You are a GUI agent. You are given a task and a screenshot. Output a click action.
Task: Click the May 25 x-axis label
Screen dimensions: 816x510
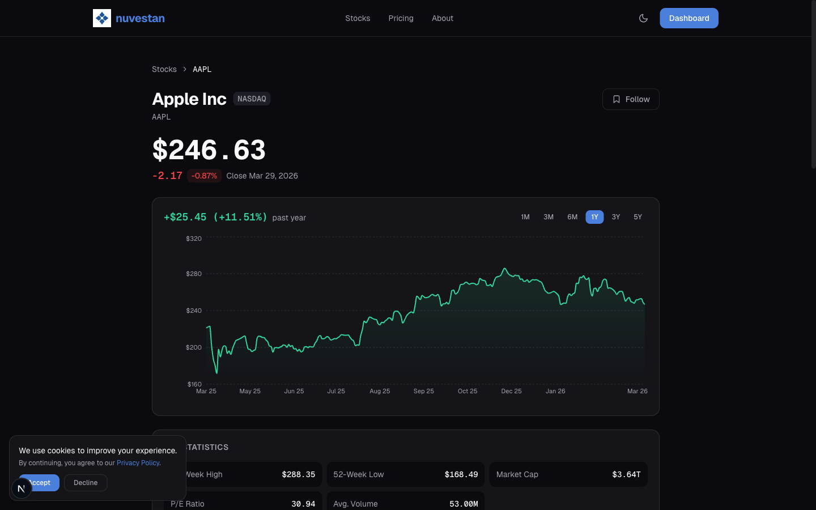pos(250,391)
